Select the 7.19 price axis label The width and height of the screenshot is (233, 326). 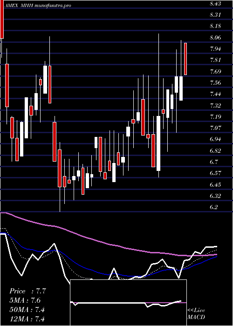click(215, 116)
